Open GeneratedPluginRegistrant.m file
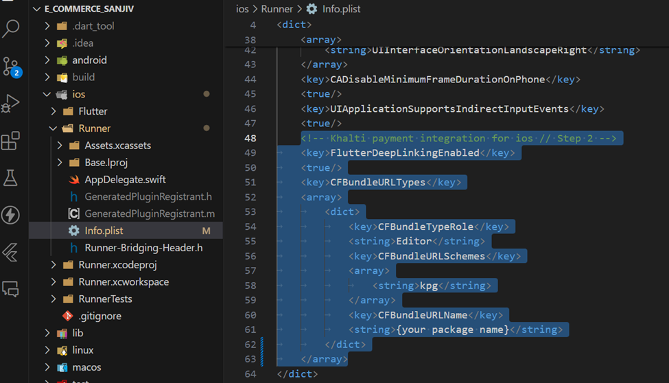The width and height of the screenshot is (669, 383). (x=150, y=213)
